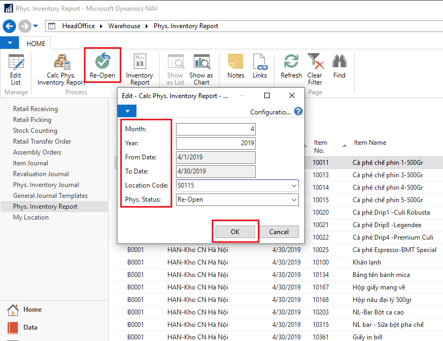Select NL-Bar Bột ca cao row
This screenshot has height=341, width=443.
click(x=278, y=312)
